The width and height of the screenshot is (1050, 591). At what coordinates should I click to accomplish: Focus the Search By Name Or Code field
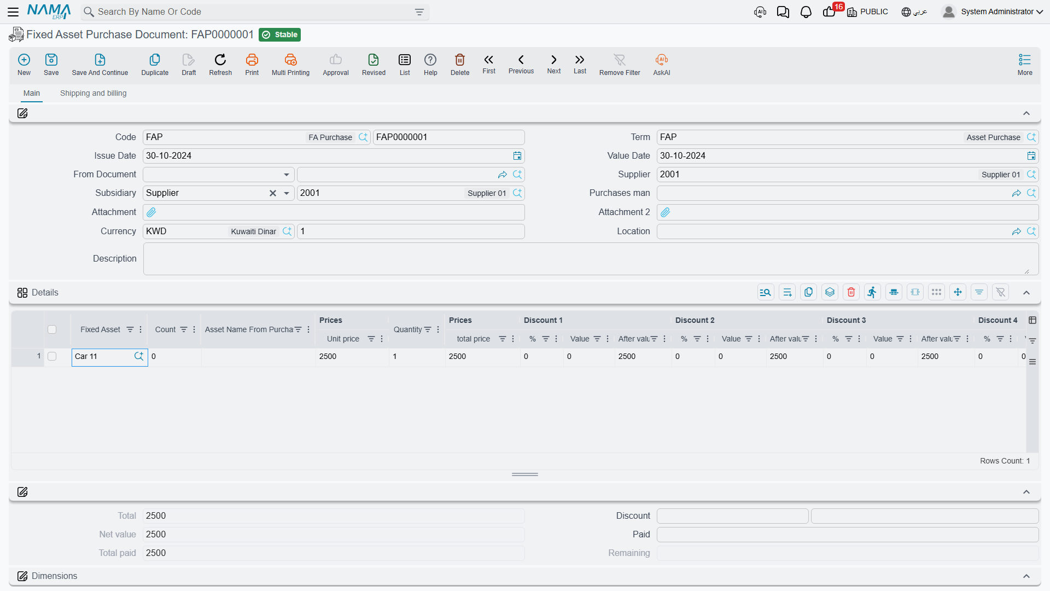(x=254, y=12)
